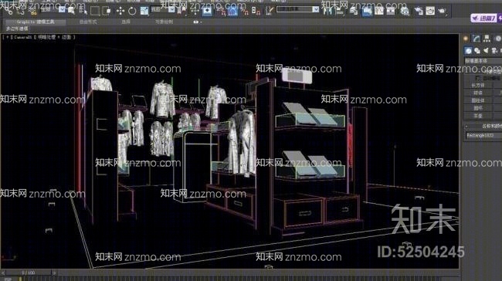Click the time slider previous frame arrow
The image size is (502, 281).
(3, 273)
